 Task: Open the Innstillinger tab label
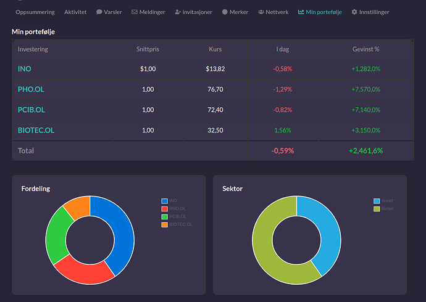click(x=374, y=12)
